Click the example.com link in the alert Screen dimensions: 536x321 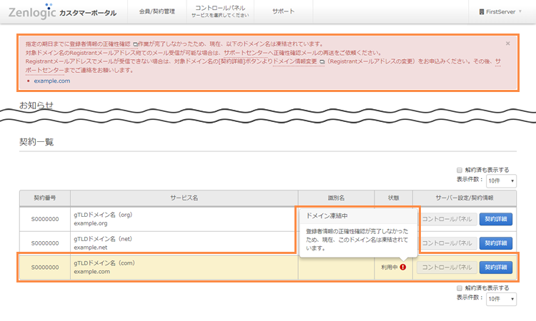pos(51,81)
